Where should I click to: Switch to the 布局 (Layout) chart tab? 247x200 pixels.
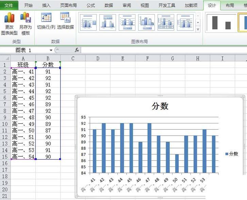pos(230,5)
